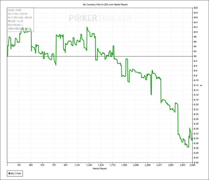
Task: Click the 2,090 x-axis tick label
Action: [136, 165]
